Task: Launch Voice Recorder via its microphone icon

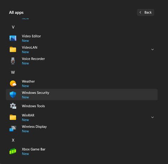Action: [x=13, y=61]
